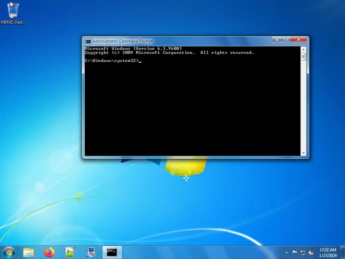Launch Windows Explorer from the taskbar

click(x=29, y=252)
